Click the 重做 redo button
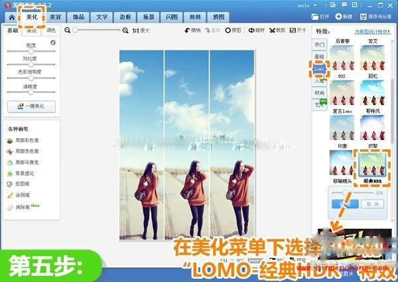 point(212,31)
